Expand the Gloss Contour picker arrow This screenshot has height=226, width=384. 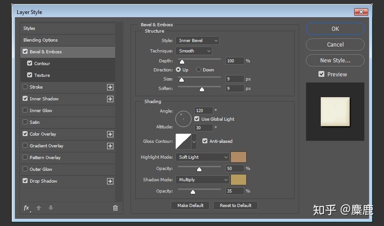click(x=194, y=141)
